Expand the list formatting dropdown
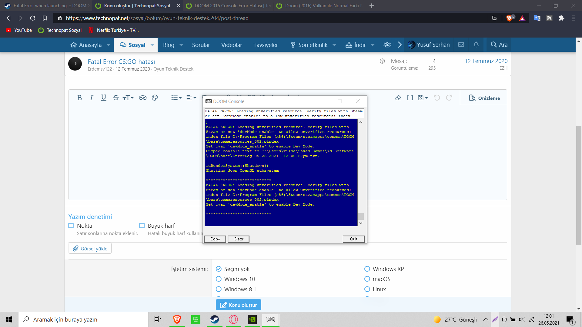 click(176, 98)
